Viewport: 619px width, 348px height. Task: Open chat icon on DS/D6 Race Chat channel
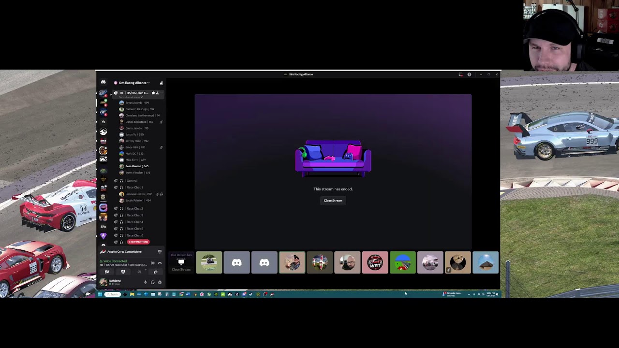153,93
